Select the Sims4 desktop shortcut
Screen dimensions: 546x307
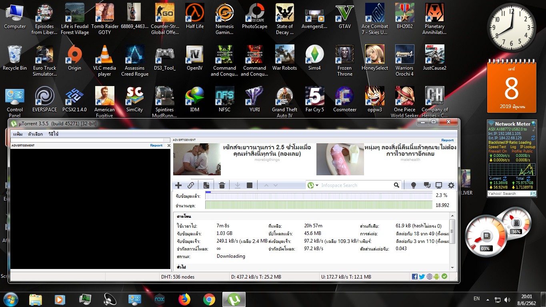pyautogui.click(x=315, y=58)
